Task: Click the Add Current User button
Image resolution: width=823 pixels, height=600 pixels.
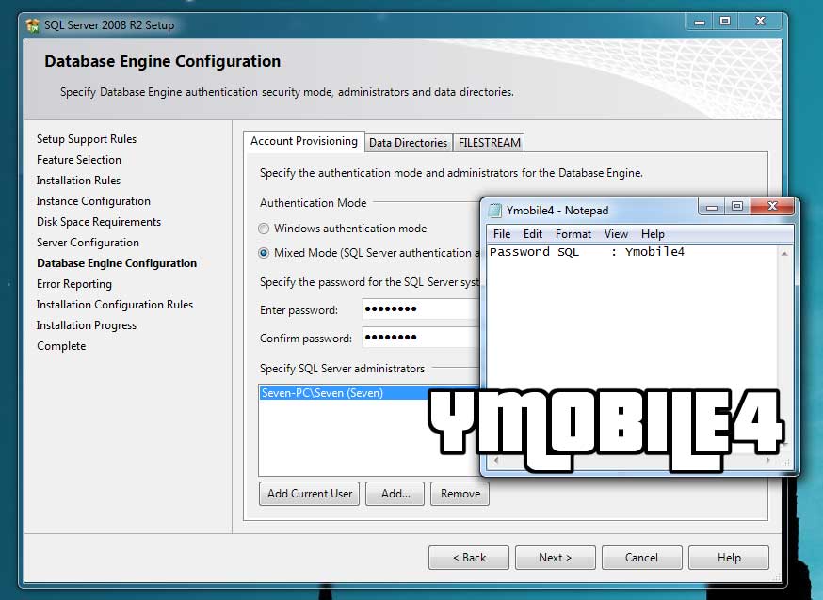Action: [x=310, y=494]
